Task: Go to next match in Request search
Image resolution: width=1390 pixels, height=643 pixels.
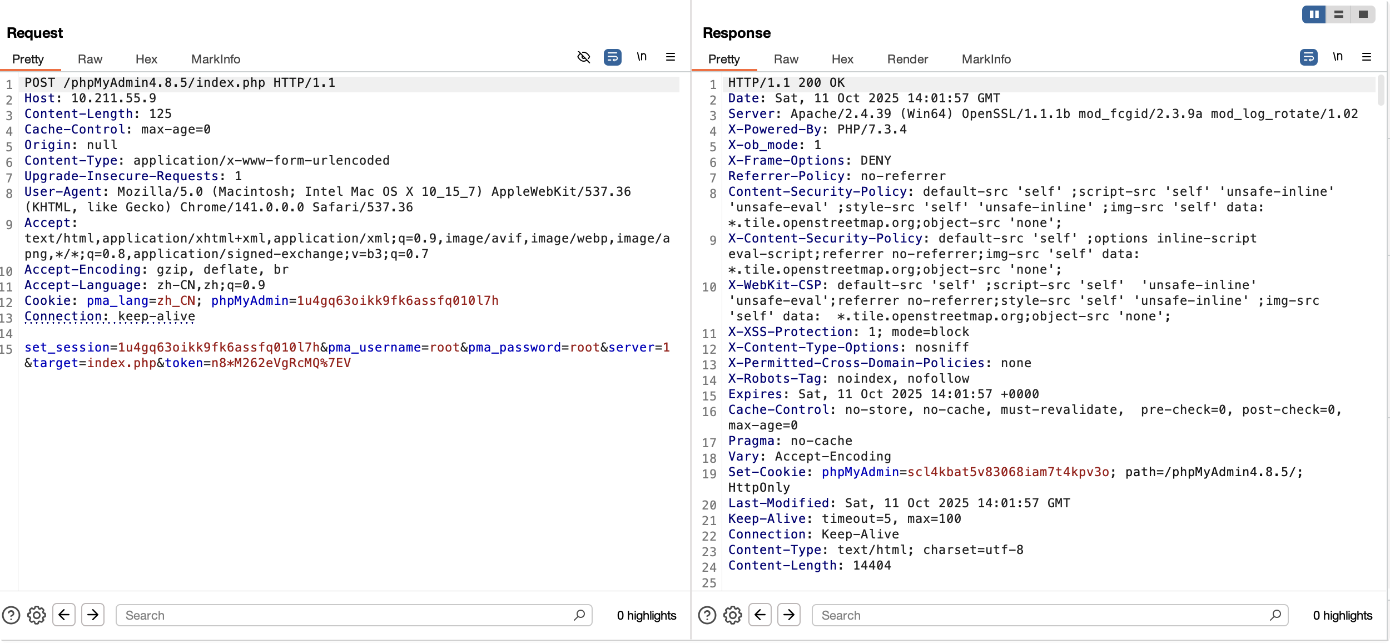Action: (x=93, y=615)
